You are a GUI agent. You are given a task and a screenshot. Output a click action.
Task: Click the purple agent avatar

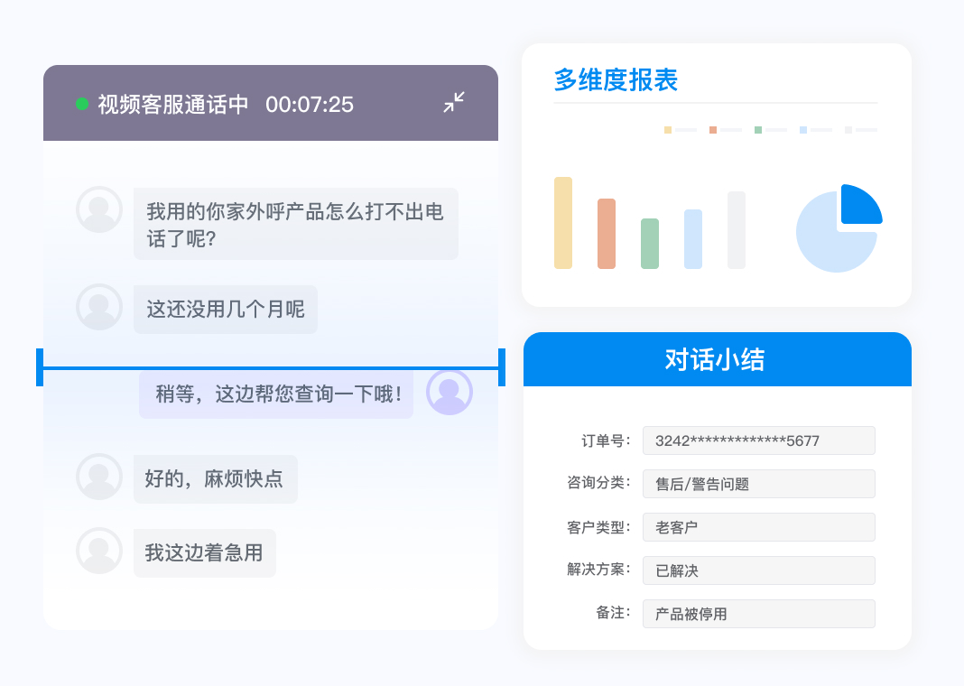[x=450, y=392]
